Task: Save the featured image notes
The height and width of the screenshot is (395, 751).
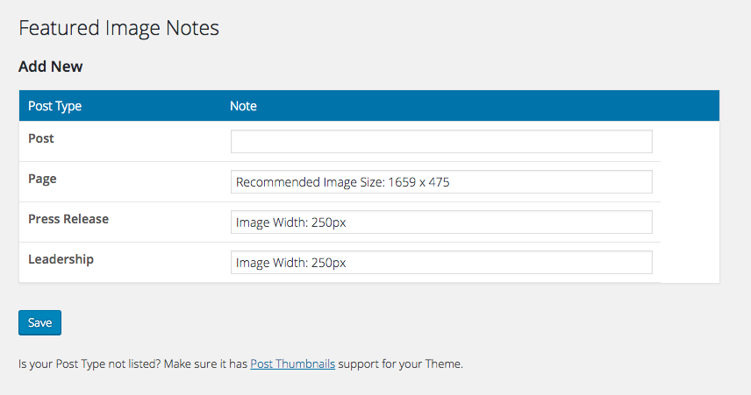Action: 39,323
